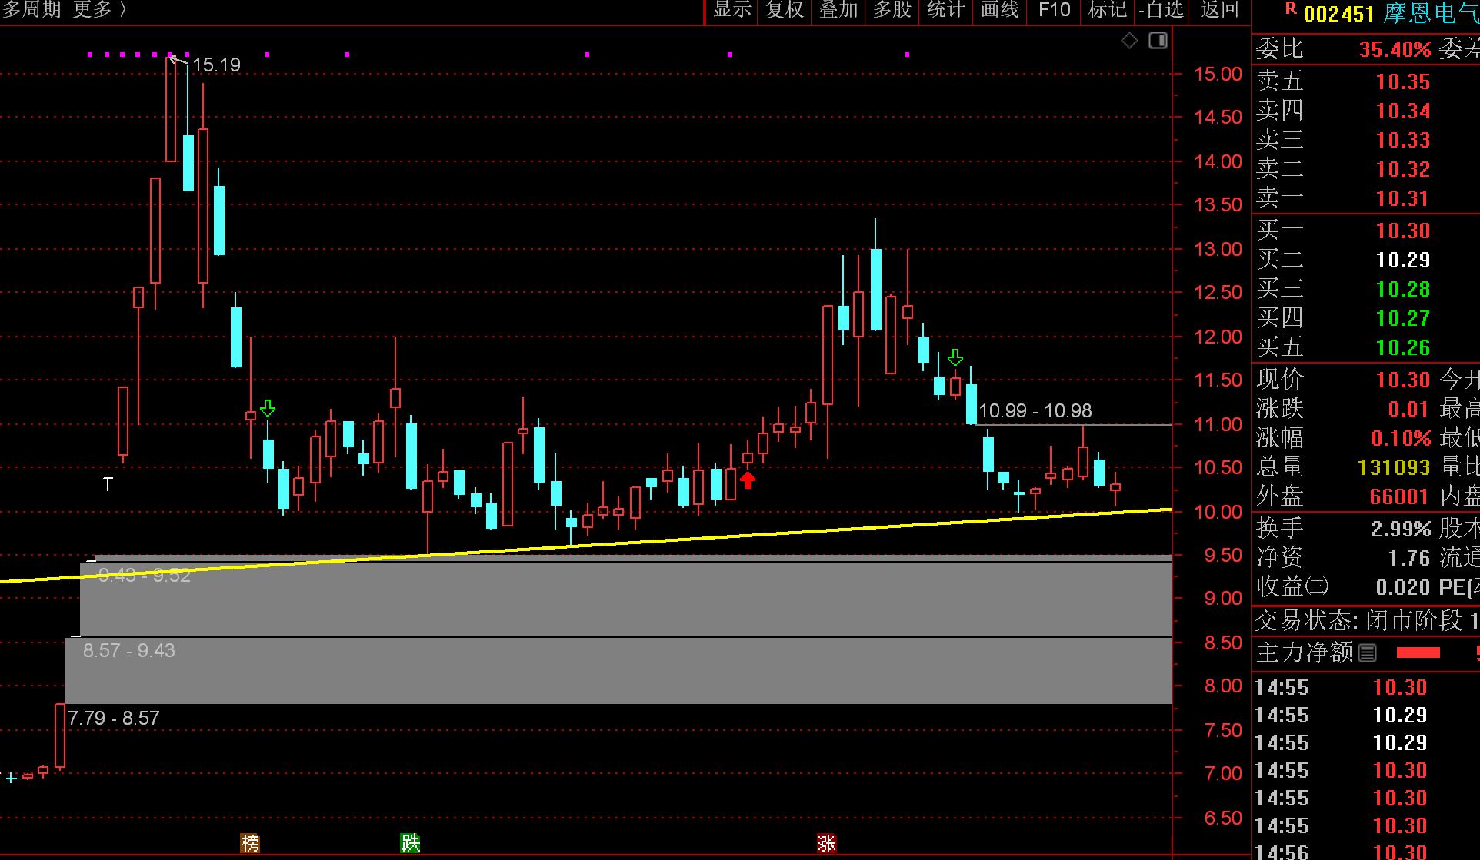Click the green down arrow near 11.50

pos(955,357)
